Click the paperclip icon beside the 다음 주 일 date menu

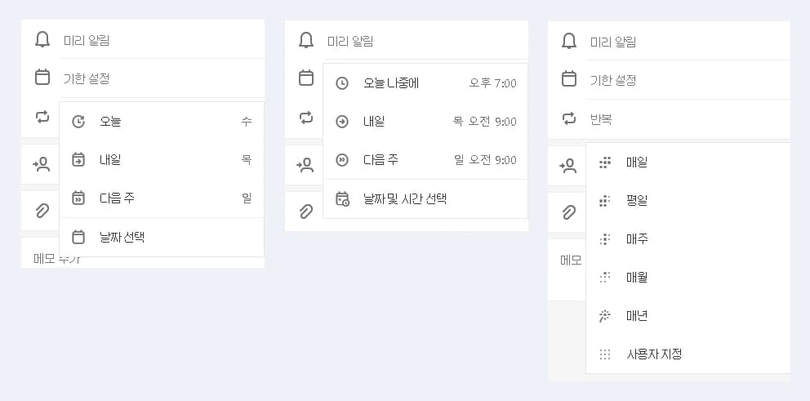(x=42, y=211)
